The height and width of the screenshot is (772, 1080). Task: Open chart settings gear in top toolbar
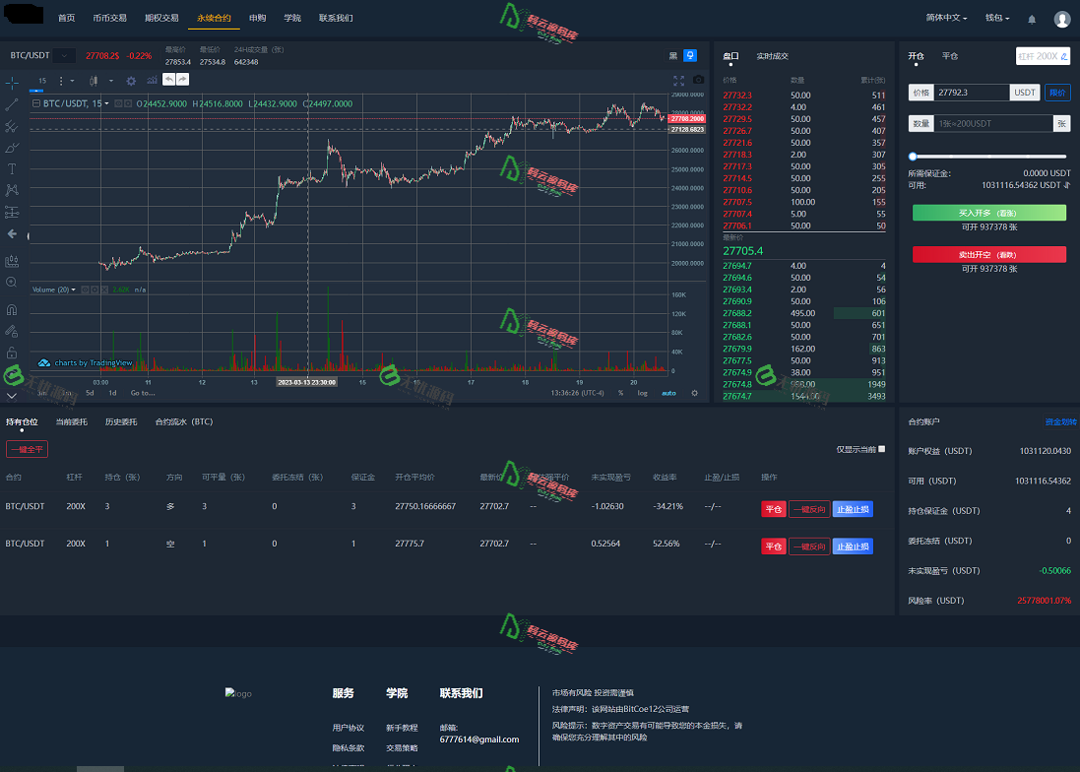[131, 81]
